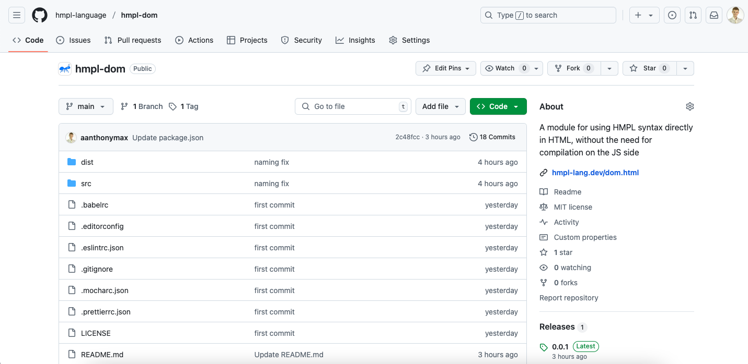This screenshot has height=364, width=748.
Task: Open commit hash 2c48fcc
Action: [407, 137]
